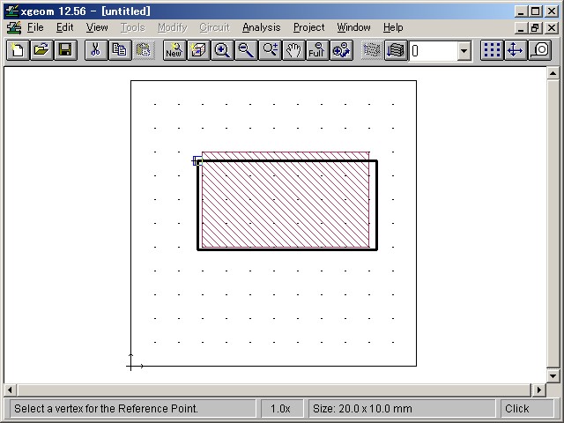Click the document icon beside the File menu

14,27
